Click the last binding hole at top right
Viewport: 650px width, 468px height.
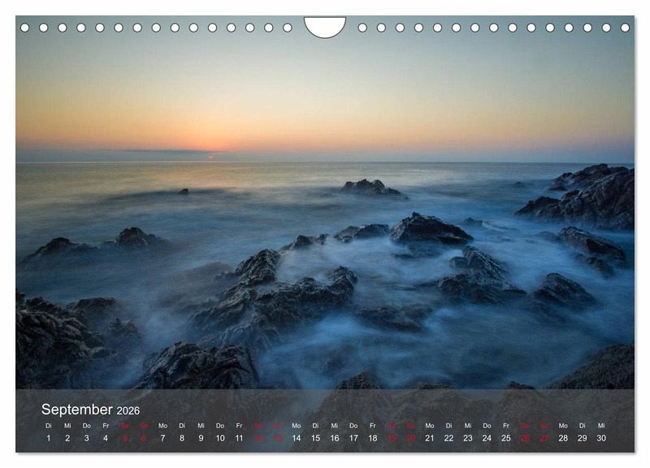tap(625, 28)
